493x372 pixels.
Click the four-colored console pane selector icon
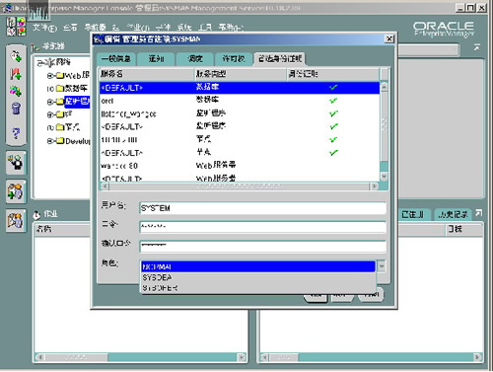coord(16,27)
